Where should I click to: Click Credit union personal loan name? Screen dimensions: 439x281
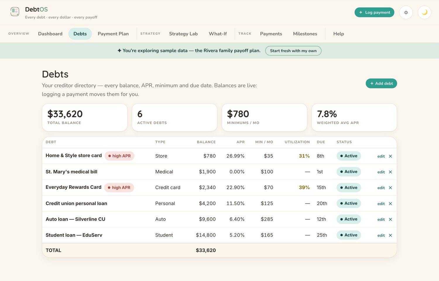point(76,203)
